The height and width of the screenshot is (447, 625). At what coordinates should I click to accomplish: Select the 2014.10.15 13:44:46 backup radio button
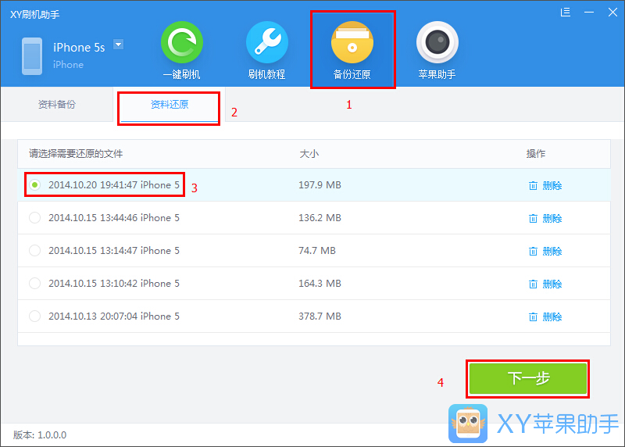pos(35,218)
